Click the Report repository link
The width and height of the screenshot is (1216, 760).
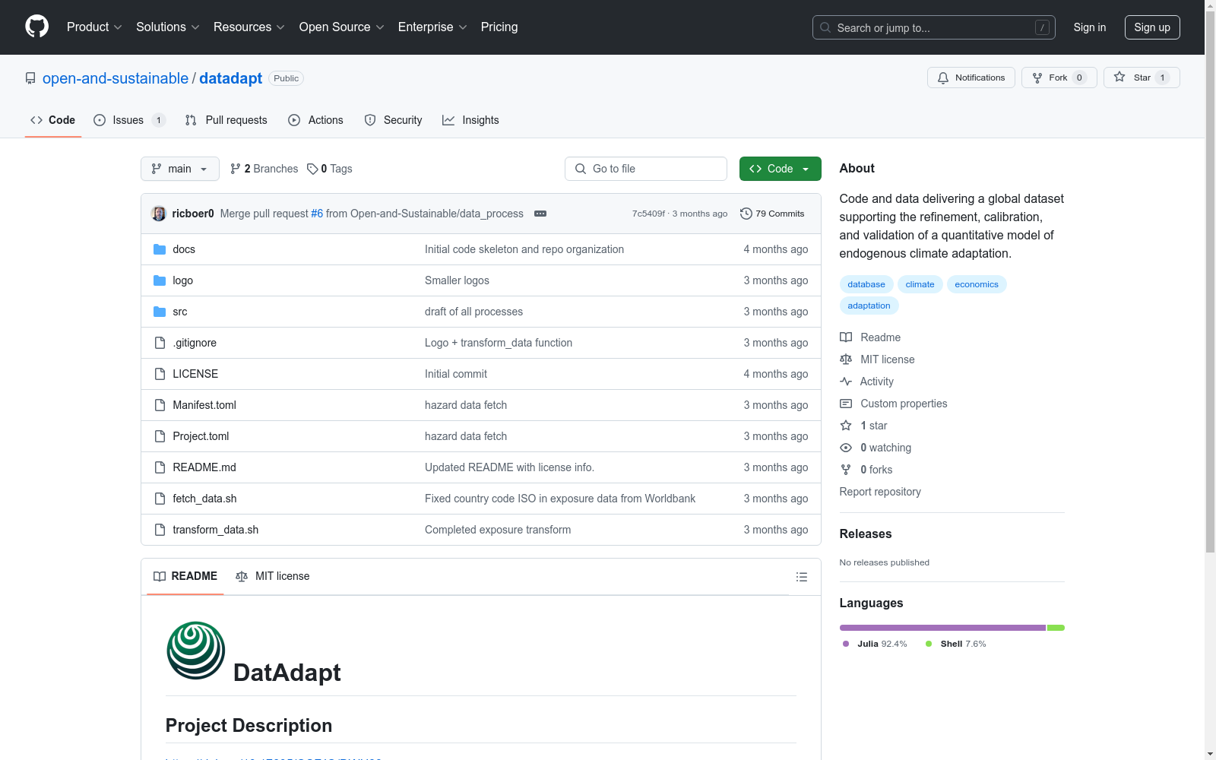(880, 492)
